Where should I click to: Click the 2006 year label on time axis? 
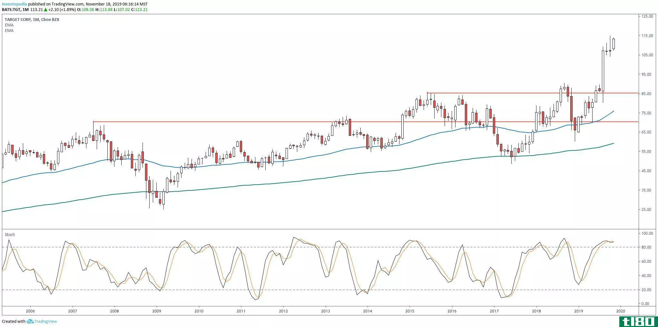[x=30, y=311]
